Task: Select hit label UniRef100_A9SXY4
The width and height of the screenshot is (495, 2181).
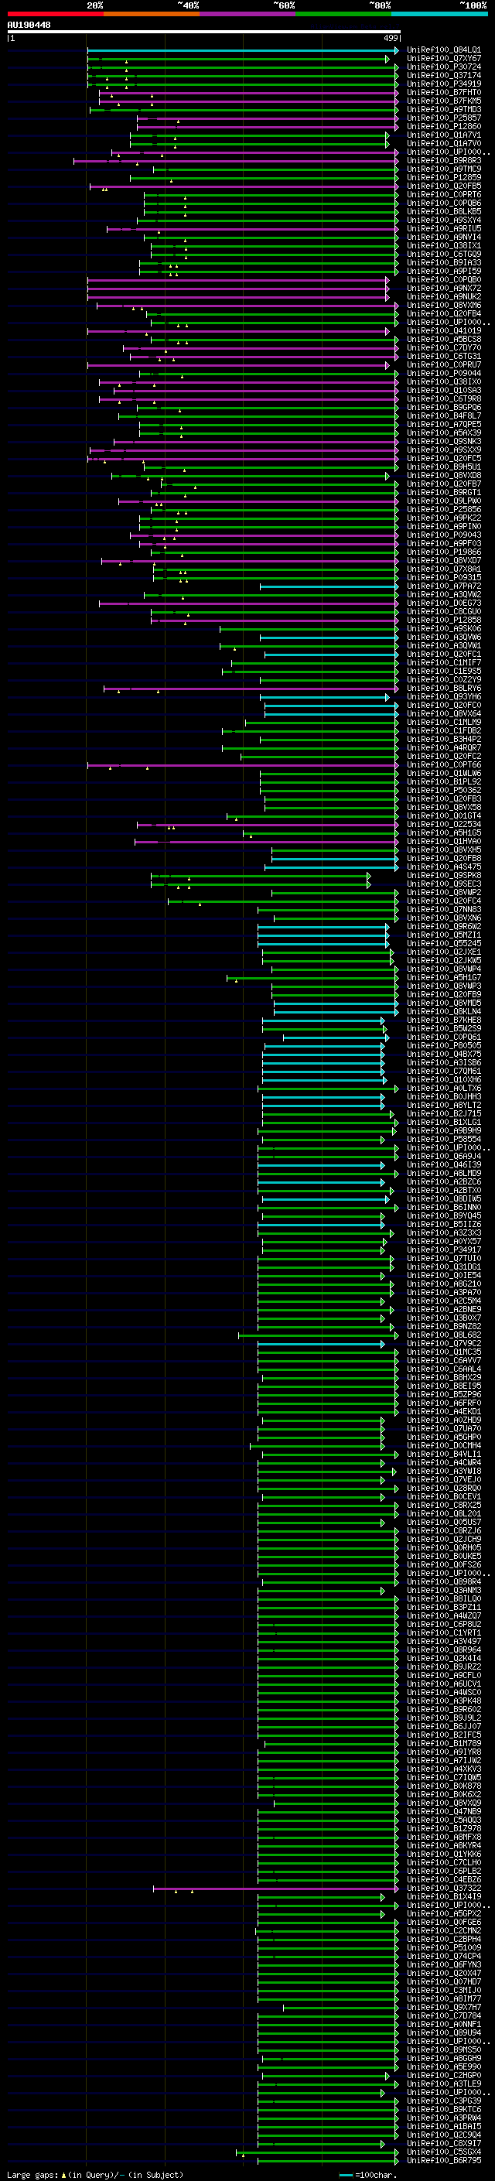Action: click(443, 220)
